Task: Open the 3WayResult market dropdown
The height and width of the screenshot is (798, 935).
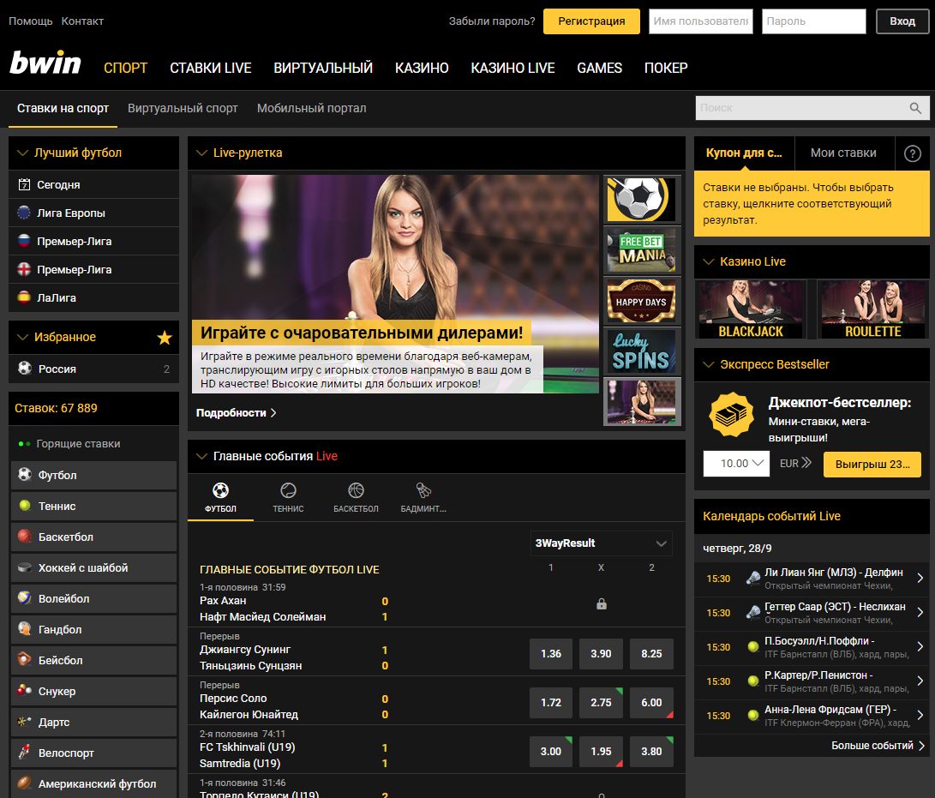Action: [601, 543]
